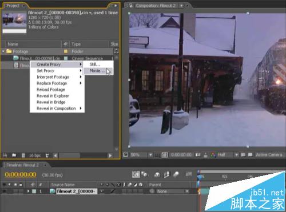Screen dimensions: 286x212
Task: Click the Source Name column header
Action: 63,185
